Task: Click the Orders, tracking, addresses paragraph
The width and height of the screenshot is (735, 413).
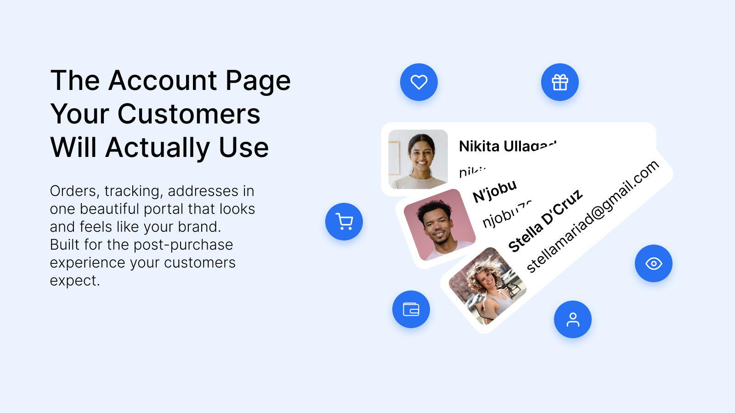Action: click(152, 235)
